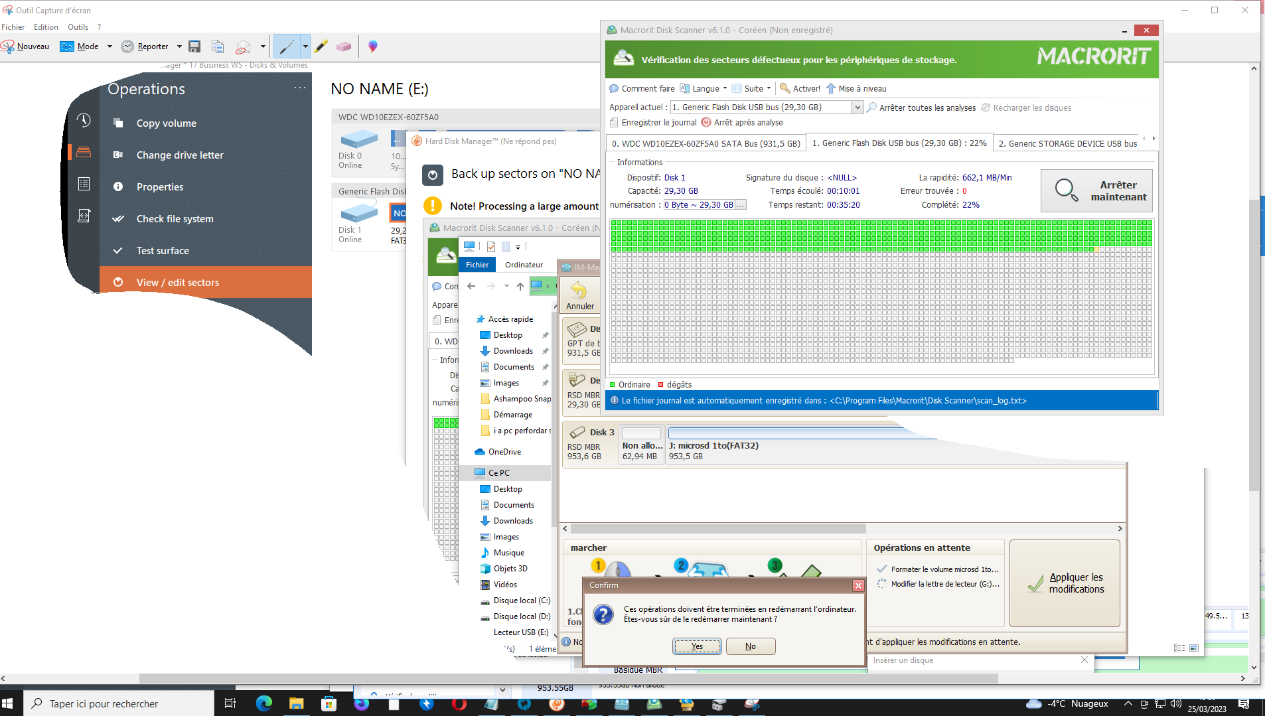Image resolution: width=1265 pixels, height=716 pixels.
Task: Select the yellow highlighter tool
Action: [321, 46]
